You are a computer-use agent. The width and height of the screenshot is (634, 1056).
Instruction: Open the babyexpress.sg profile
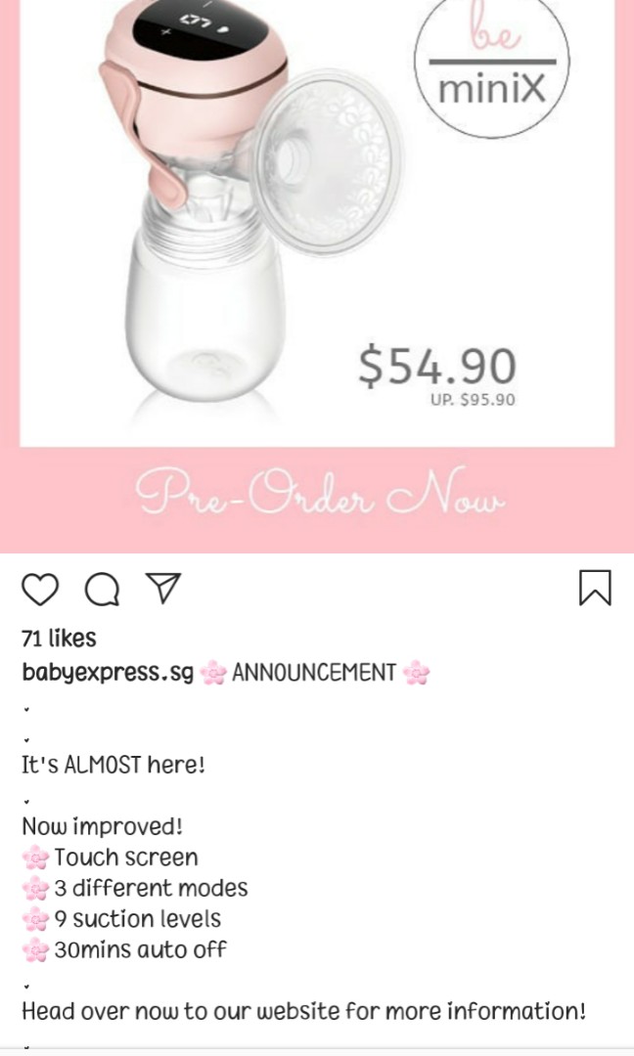[x=108, y=672]
